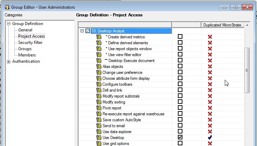The width and height of the screenshot is (257, 146).
Task: Tick the Modify sorting checkbox
Action: pyautogui.click(x=180, y=102)
